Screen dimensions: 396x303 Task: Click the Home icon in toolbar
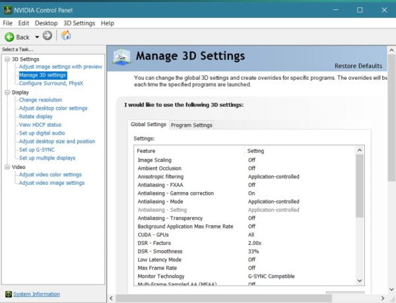coord(66,36)
